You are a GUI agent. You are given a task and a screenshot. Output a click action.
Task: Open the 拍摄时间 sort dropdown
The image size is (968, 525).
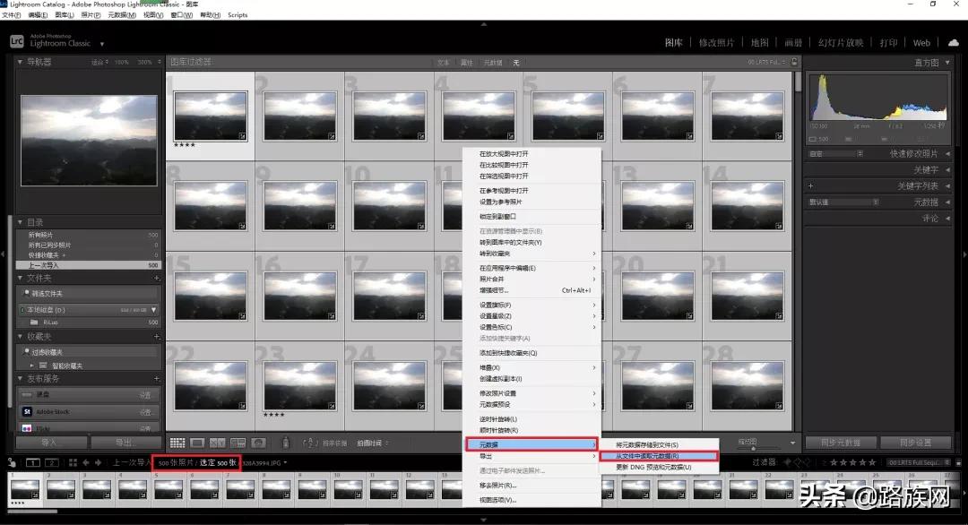click(x=370, y=442)
